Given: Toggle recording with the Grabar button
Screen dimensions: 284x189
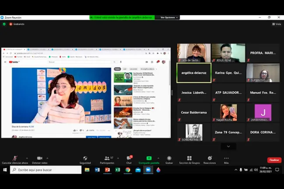Looking at the screenshot, I should click(169, 159).
